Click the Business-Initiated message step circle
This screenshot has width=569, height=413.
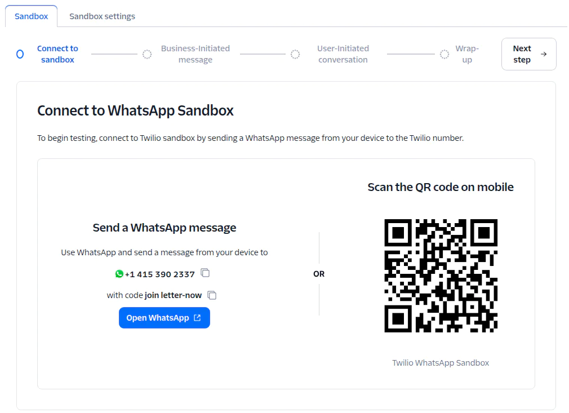coord(148,54)
